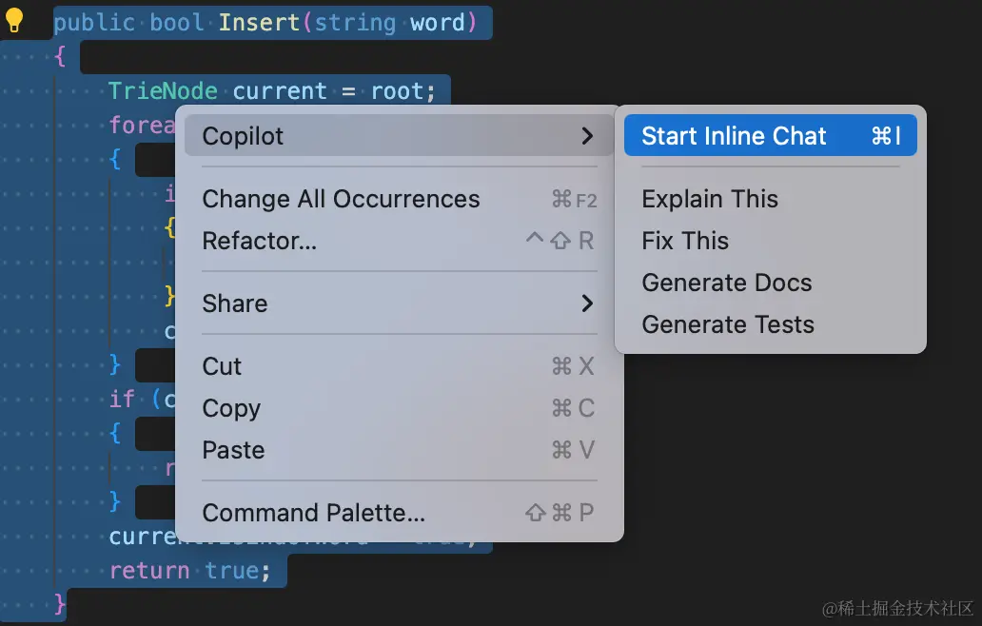
Task: Choose Generate Tests option
Action: coord(728,324)
